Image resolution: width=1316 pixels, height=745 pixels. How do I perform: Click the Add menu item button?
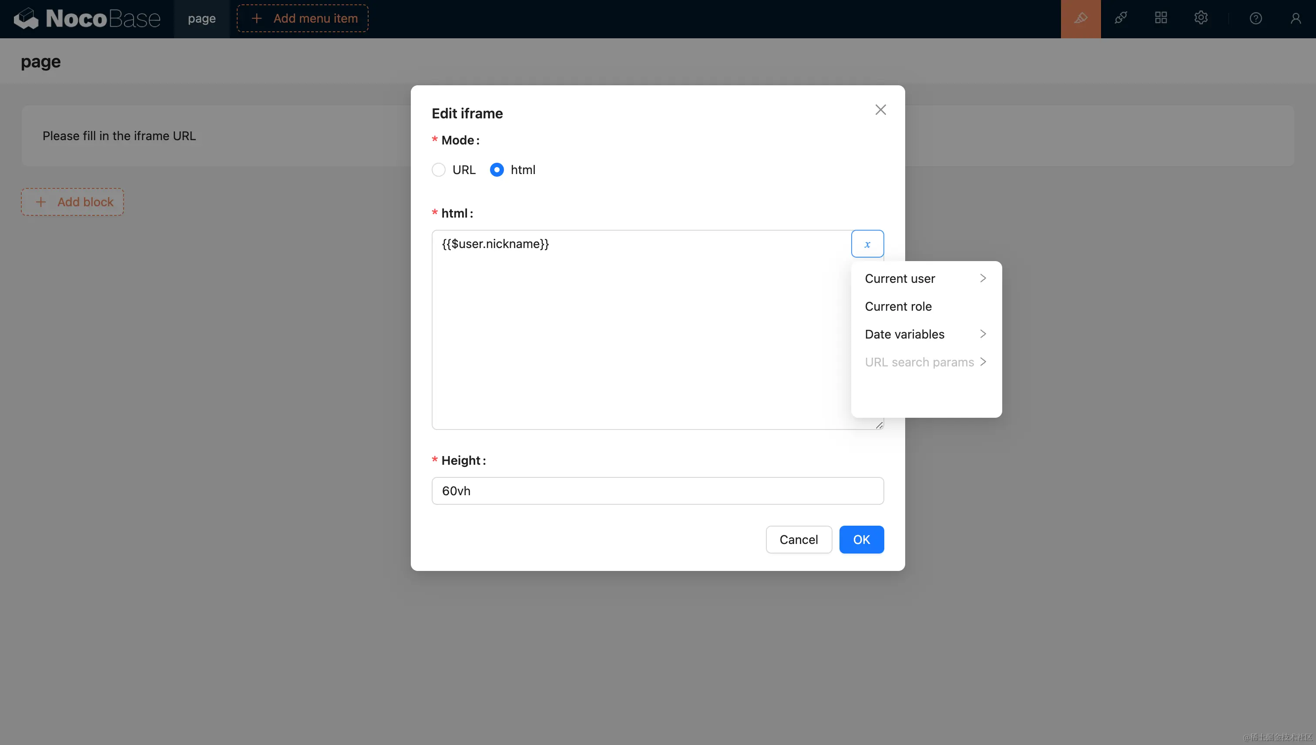302,18
